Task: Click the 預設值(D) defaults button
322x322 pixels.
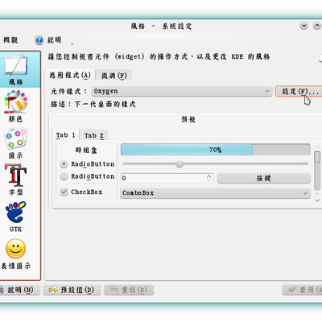Action: [x=72, y=290]
